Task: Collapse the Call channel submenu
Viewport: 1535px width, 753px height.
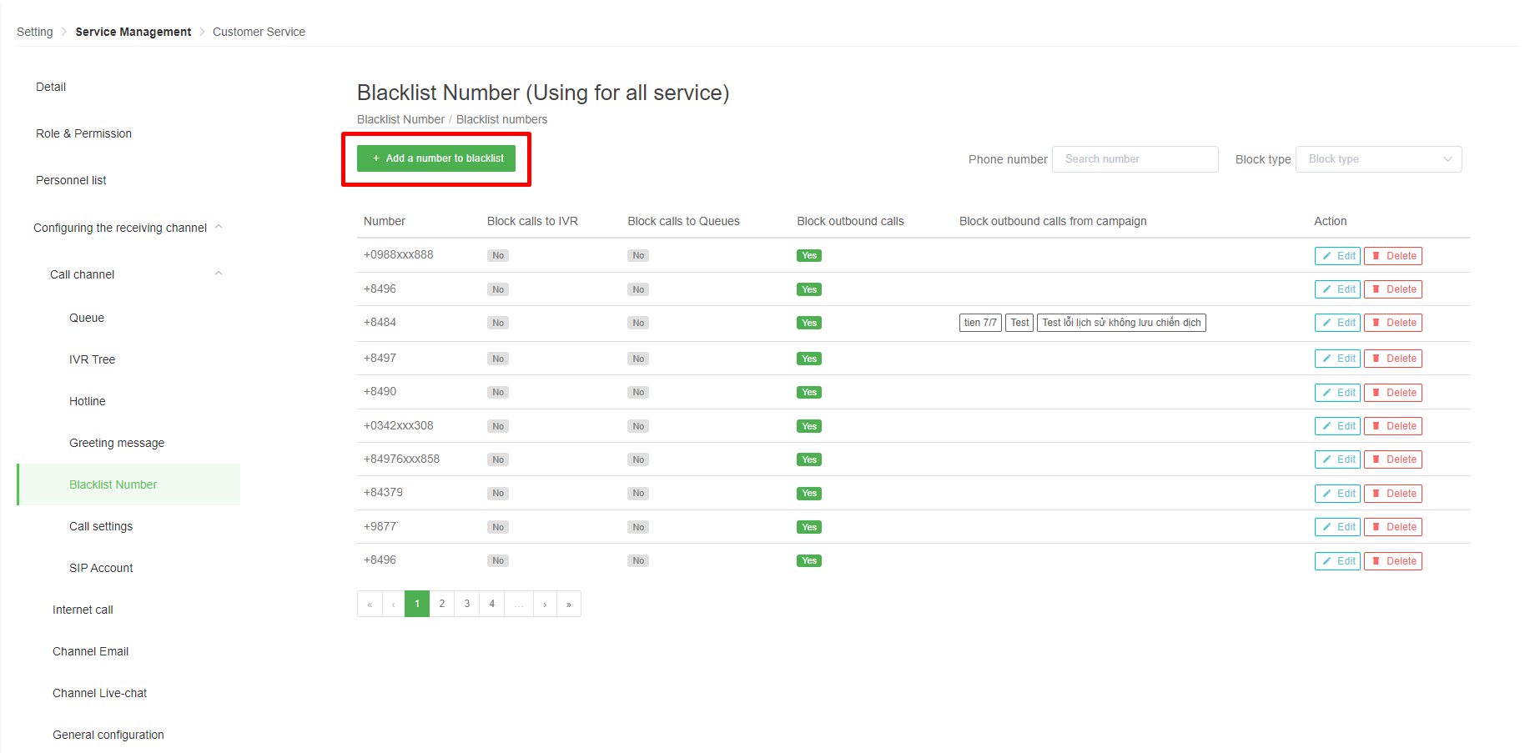Action: click(219, 274)
